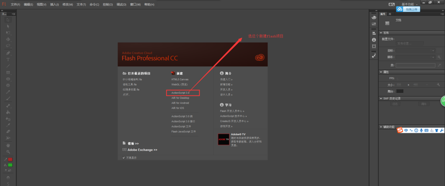Open the Info panel icon
The height and width of the screenshot is (186, 445).
click(374, 40)
